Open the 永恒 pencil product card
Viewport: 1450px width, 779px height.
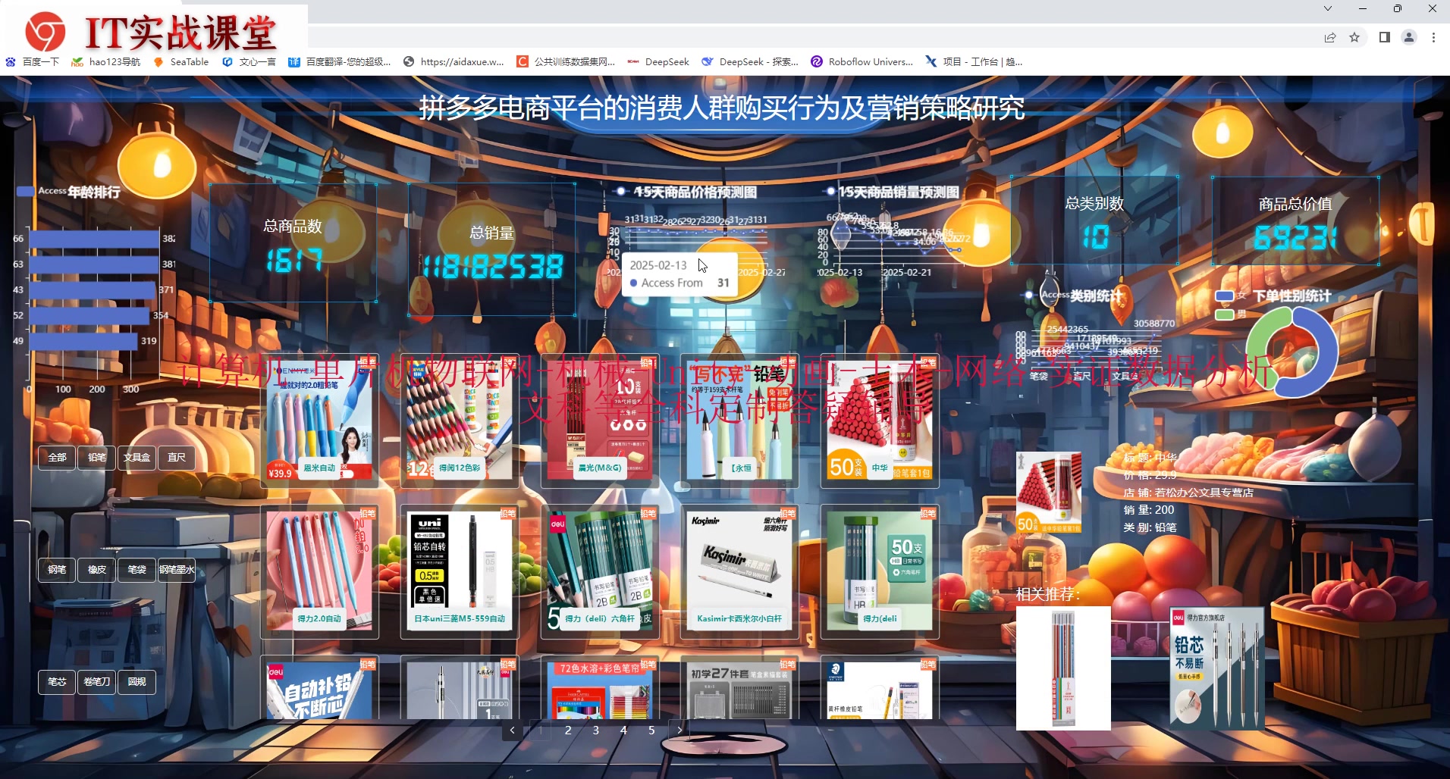pos(740,420)
